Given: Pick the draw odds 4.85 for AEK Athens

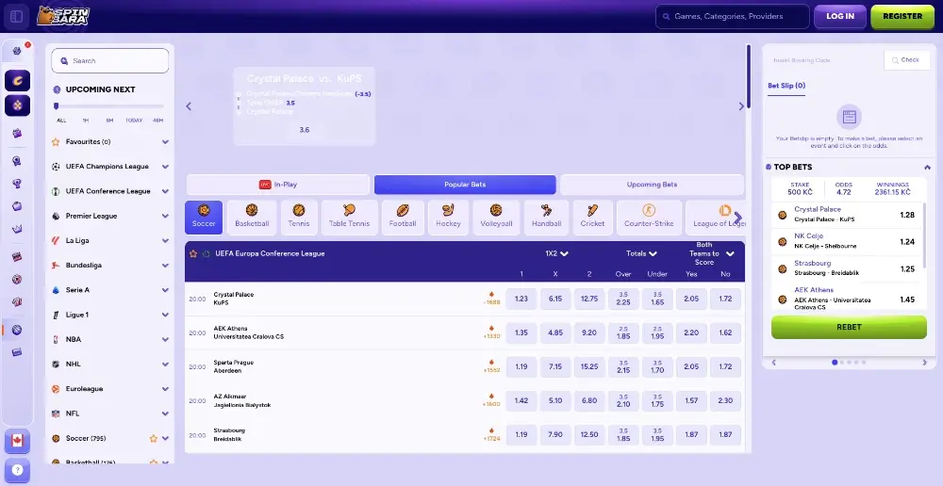Looking at the screenshot, I should pos(555,332).
